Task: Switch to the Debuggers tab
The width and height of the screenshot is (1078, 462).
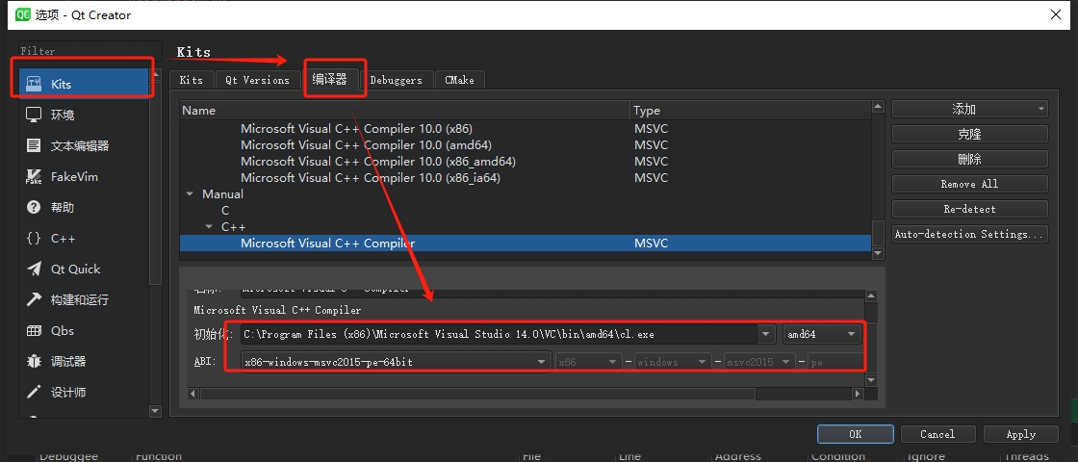Action: pyautogui.click(x=396, y=80)
